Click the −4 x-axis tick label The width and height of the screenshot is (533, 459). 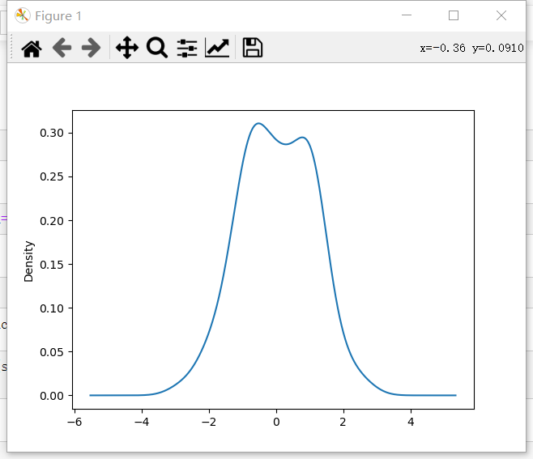point(142,422)
